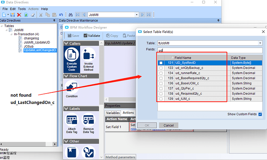Select the changelog directive in tree
The image size is (267, 160).
pyautogui.click(x=31, y=38)
